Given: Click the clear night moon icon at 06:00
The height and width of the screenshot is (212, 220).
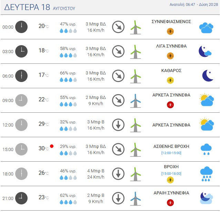Looking at the screenshot, I should pos(208,75).
